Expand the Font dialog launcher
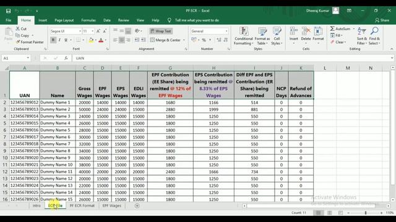Screen dimensions: 396x222 [107, 49]
